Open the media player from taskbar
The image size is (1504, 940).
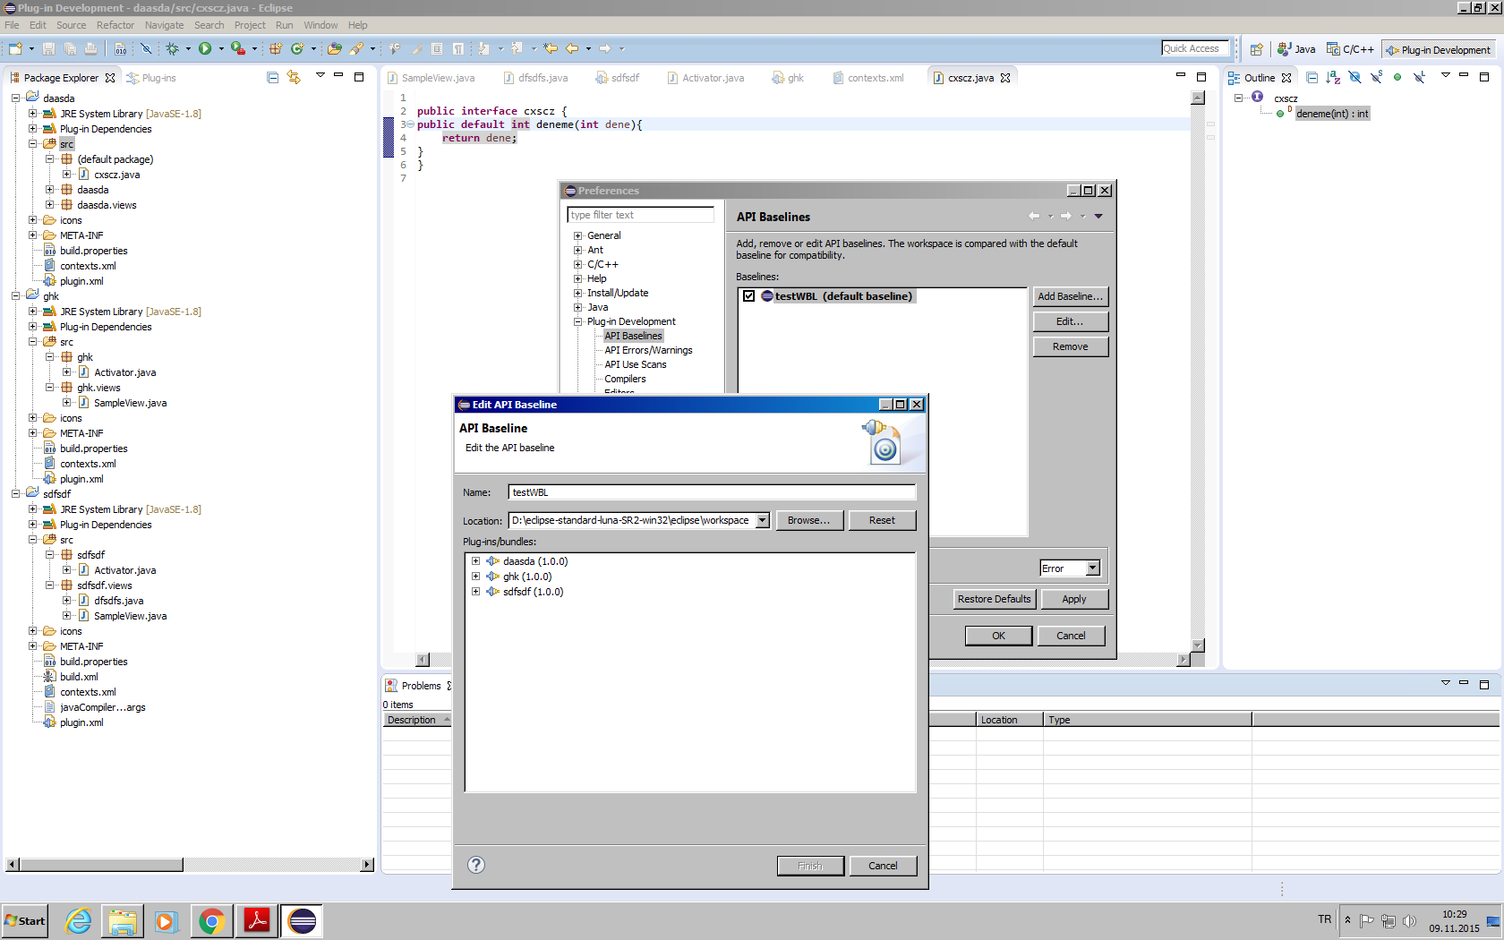tap(167, 920)
